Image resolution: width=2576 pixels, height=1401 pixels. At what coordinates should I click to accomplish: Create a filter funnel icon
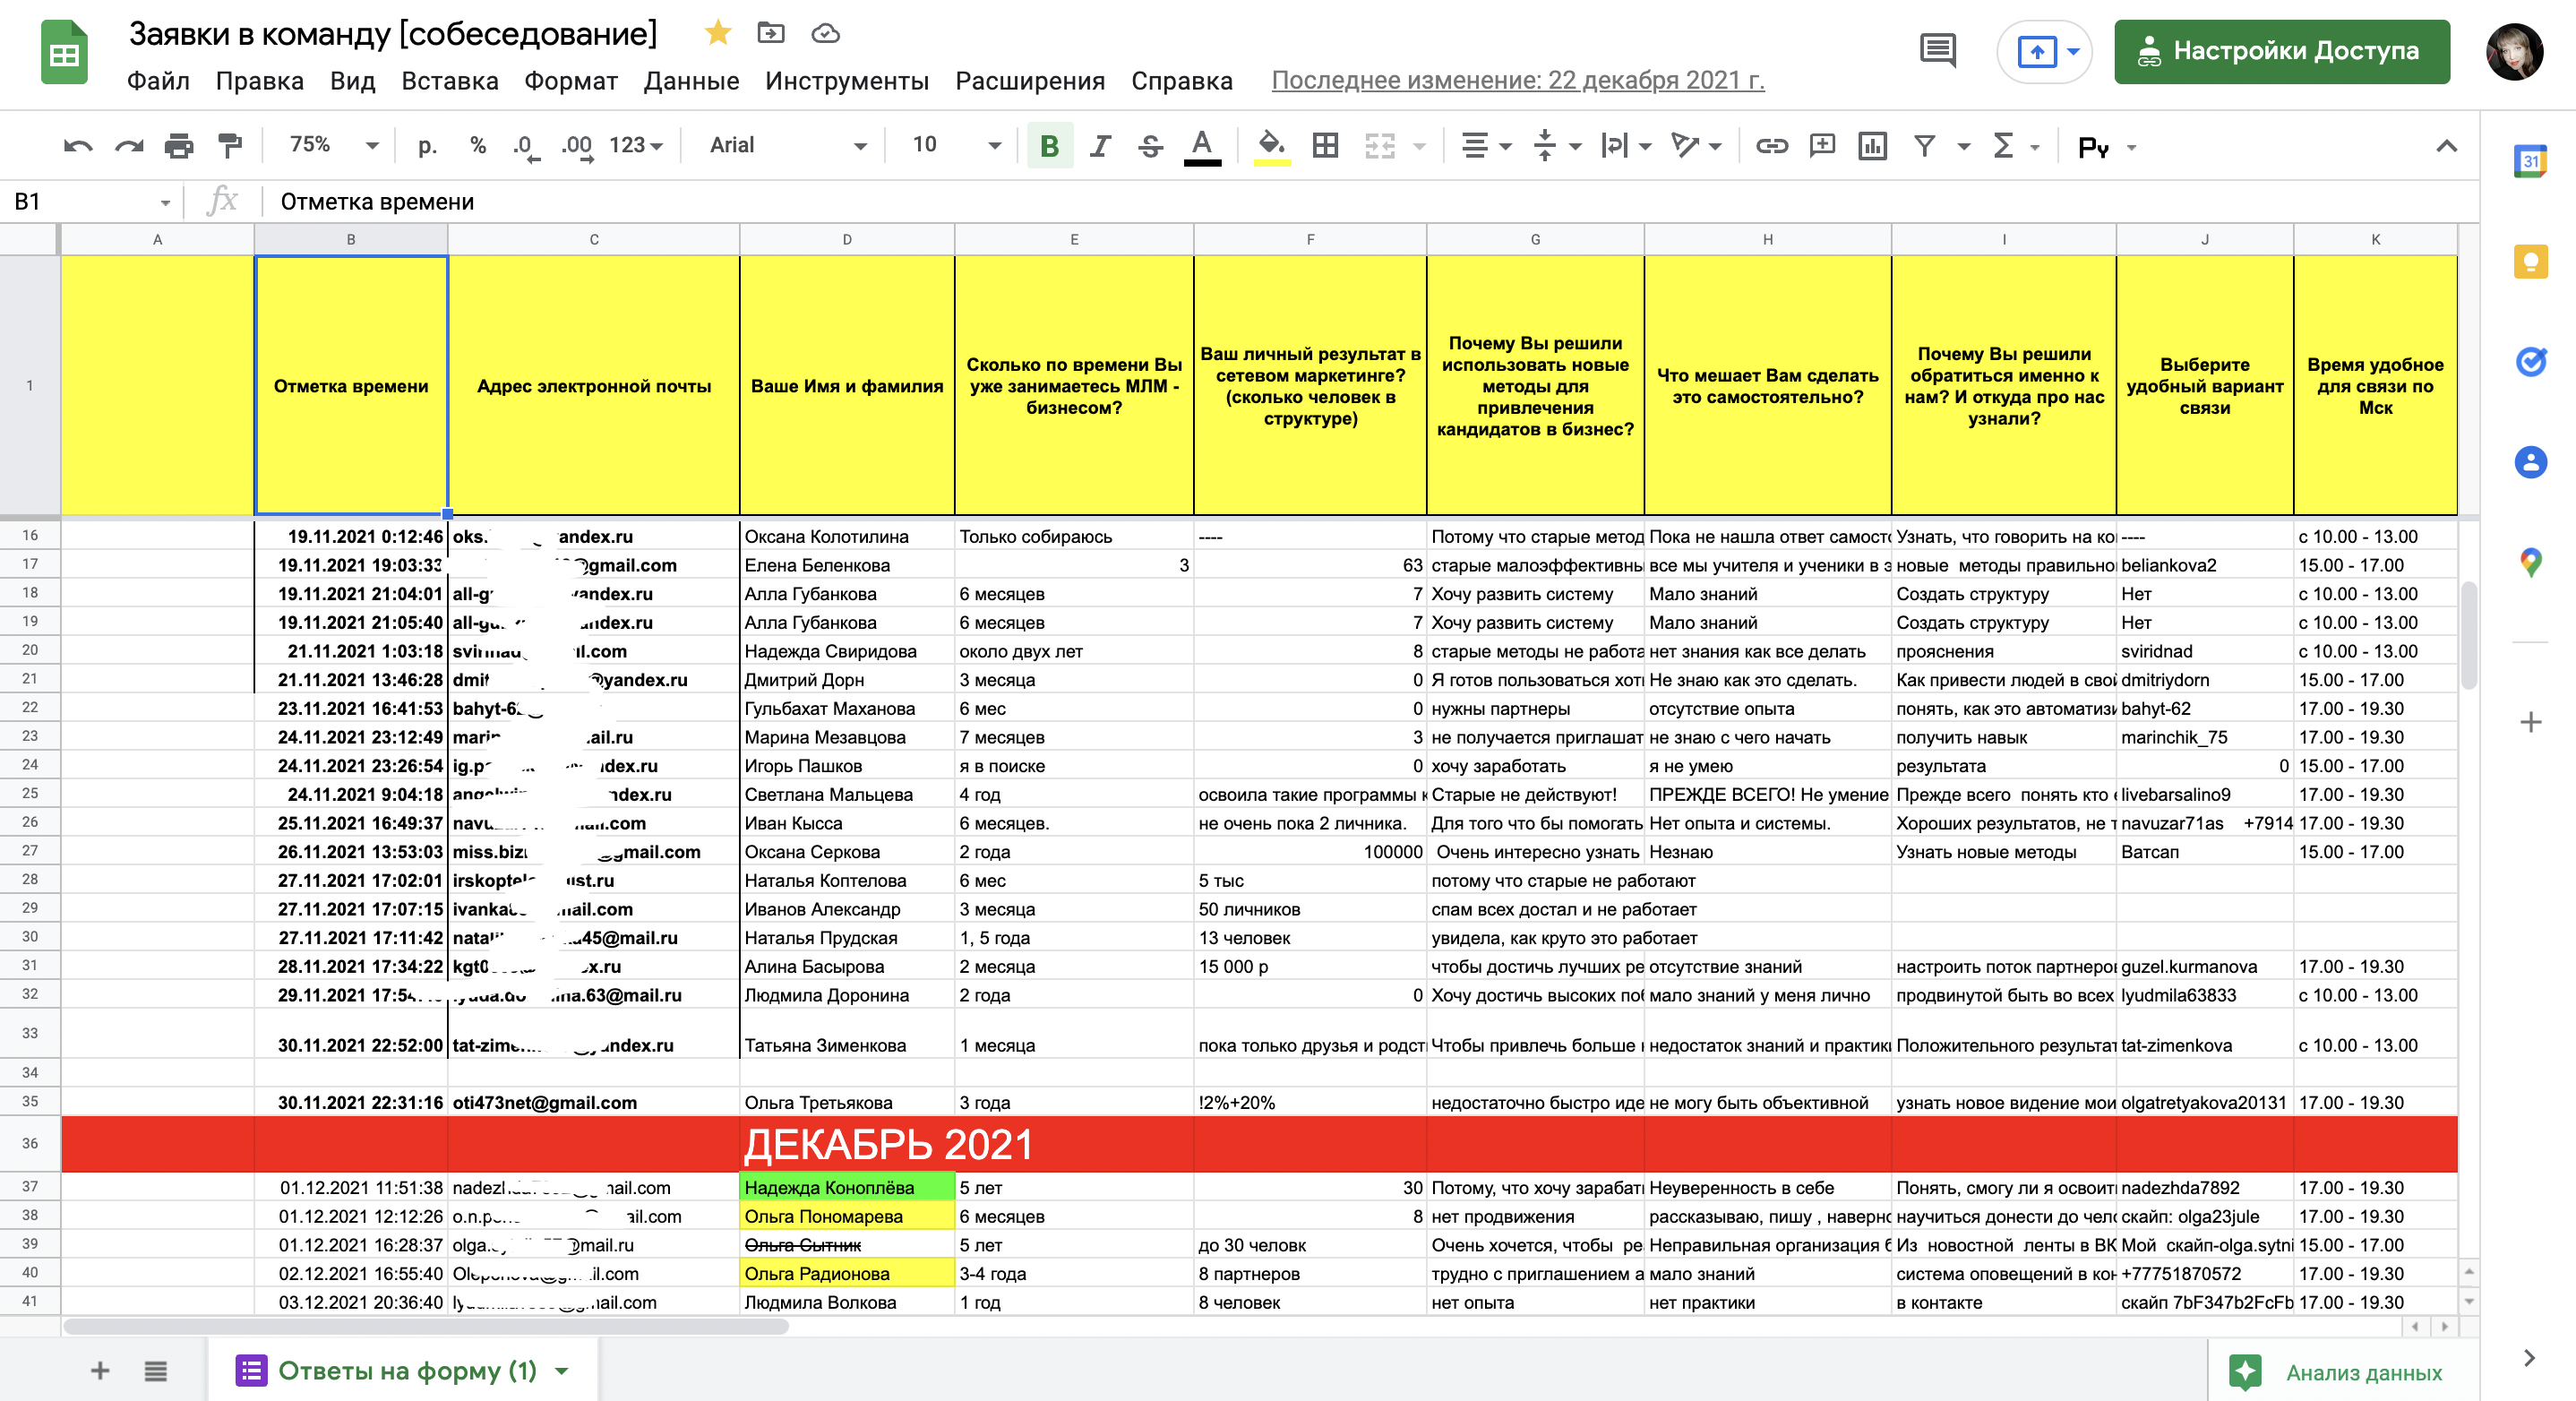1924,146
